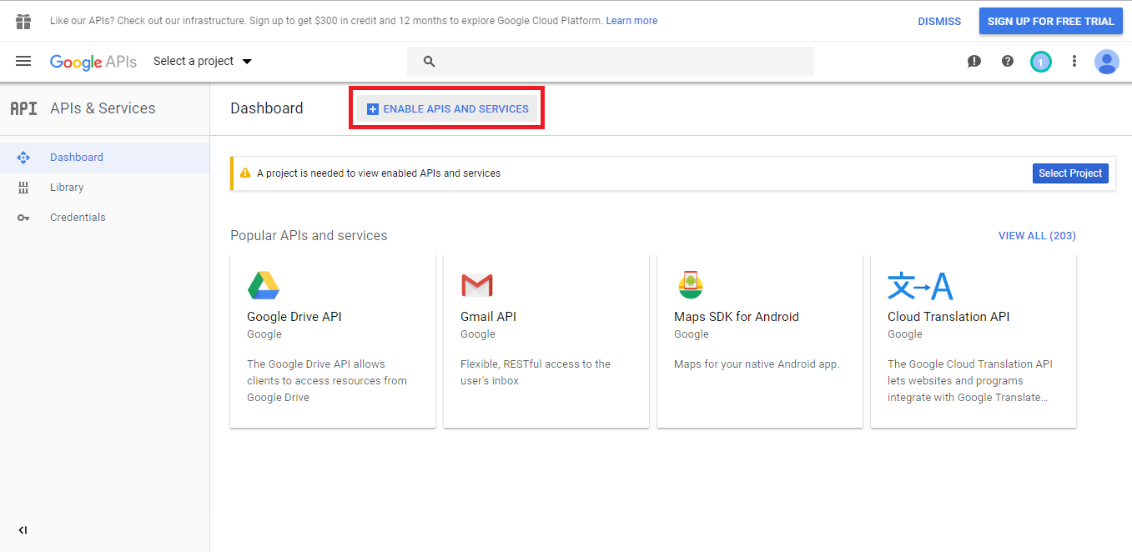Open the user account avatar
The image size is (1132, 552).
(1107, 62)
